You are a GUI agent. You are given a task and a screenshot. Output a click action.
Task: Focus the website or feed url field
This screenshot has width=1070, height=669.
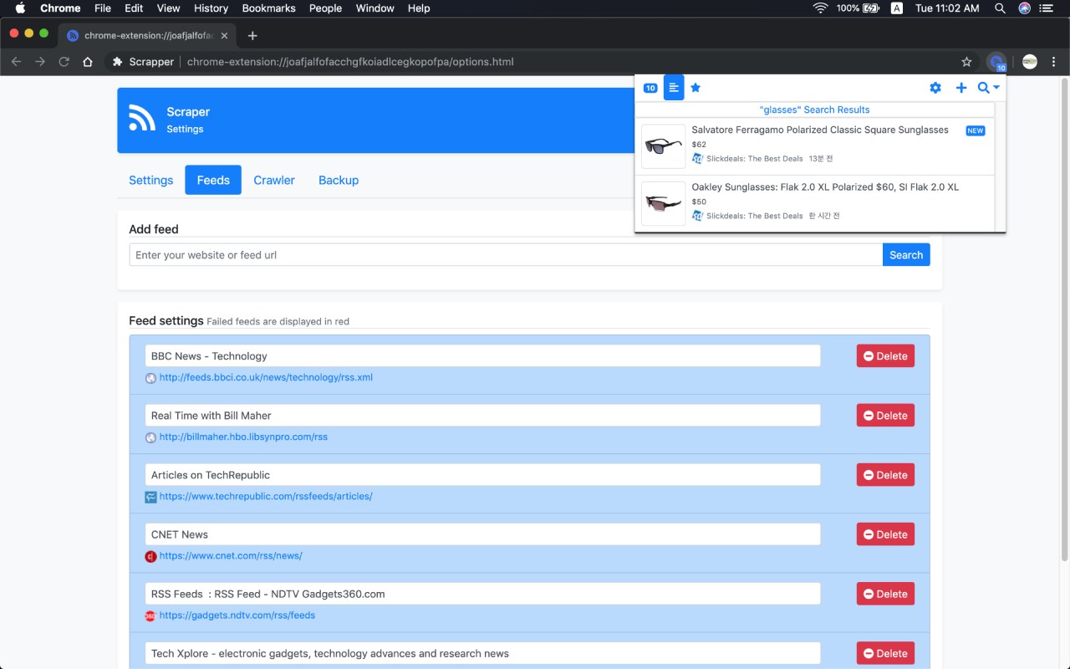[x=506, y=255]
